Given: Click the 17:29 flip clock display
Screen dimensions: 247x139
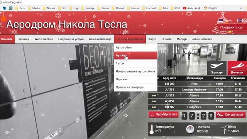Looking at the screenshot, I should 198,116.
